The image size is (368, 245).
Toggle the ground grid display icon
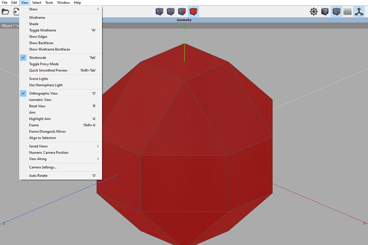[347, 11]
